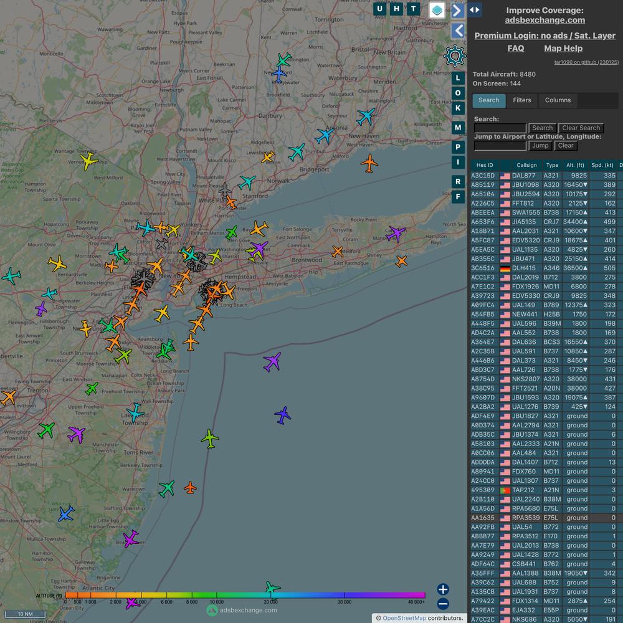Focus the Search text input field
The height and width of the screenshot is (623, 623).
click(500, 128)
